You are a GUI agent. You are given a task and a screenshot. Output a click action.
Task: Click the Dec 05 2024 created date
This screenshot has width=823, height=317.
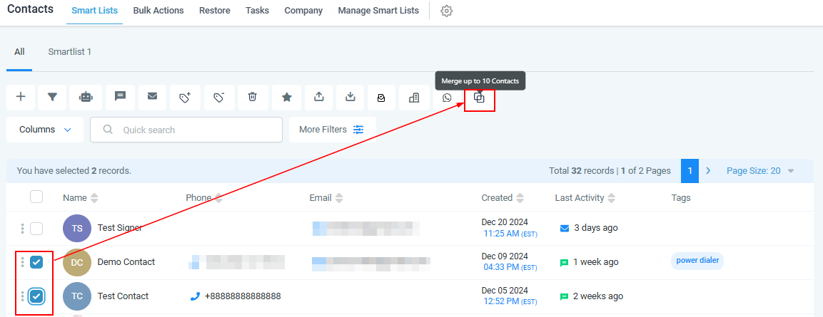505,290
